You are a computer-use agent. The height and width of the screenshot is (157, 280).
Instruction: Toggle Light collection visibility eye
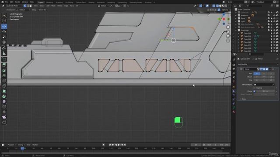[274, 21]
